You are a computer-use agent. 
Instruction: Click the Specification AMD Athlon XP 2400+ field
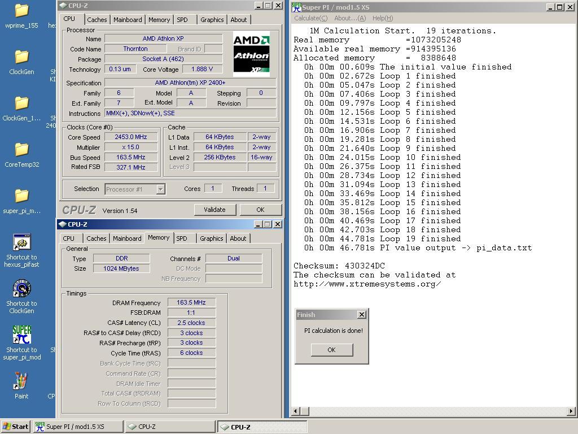190,83
